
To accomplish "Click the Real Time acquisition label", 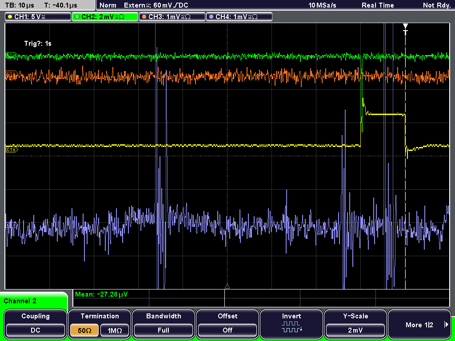I will (x=378, y=5).
